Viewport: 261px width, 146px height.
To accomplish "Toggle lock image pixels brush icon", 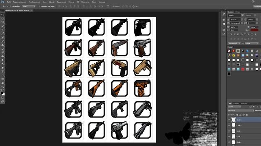I will (241, 115).
